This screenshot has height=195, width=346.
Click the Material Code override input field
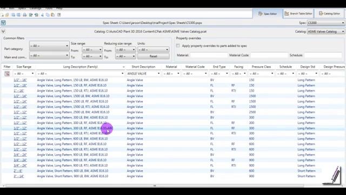coord(269,55)
